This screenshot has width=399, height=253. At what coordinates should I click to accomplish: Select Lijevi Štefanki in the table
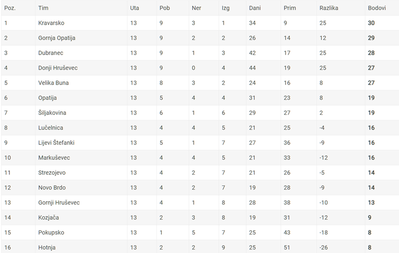coord(56,143)
